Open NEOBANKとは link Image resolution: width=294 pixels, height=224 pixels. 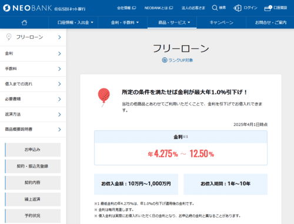click(159, 8)
